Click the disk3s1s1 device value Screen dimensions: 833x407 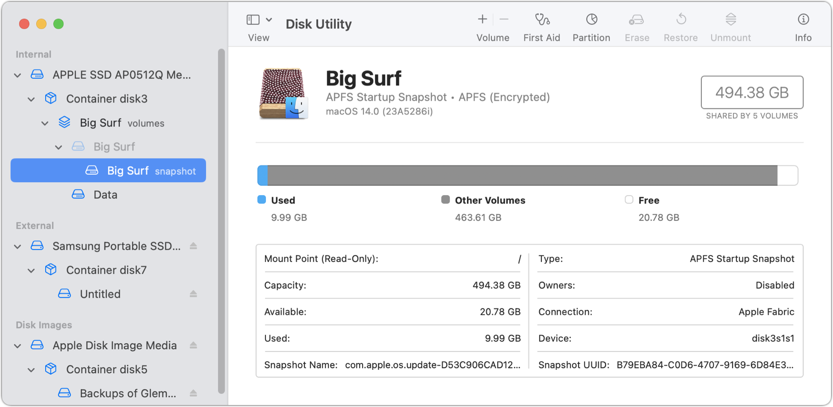(x=773, y=338)
